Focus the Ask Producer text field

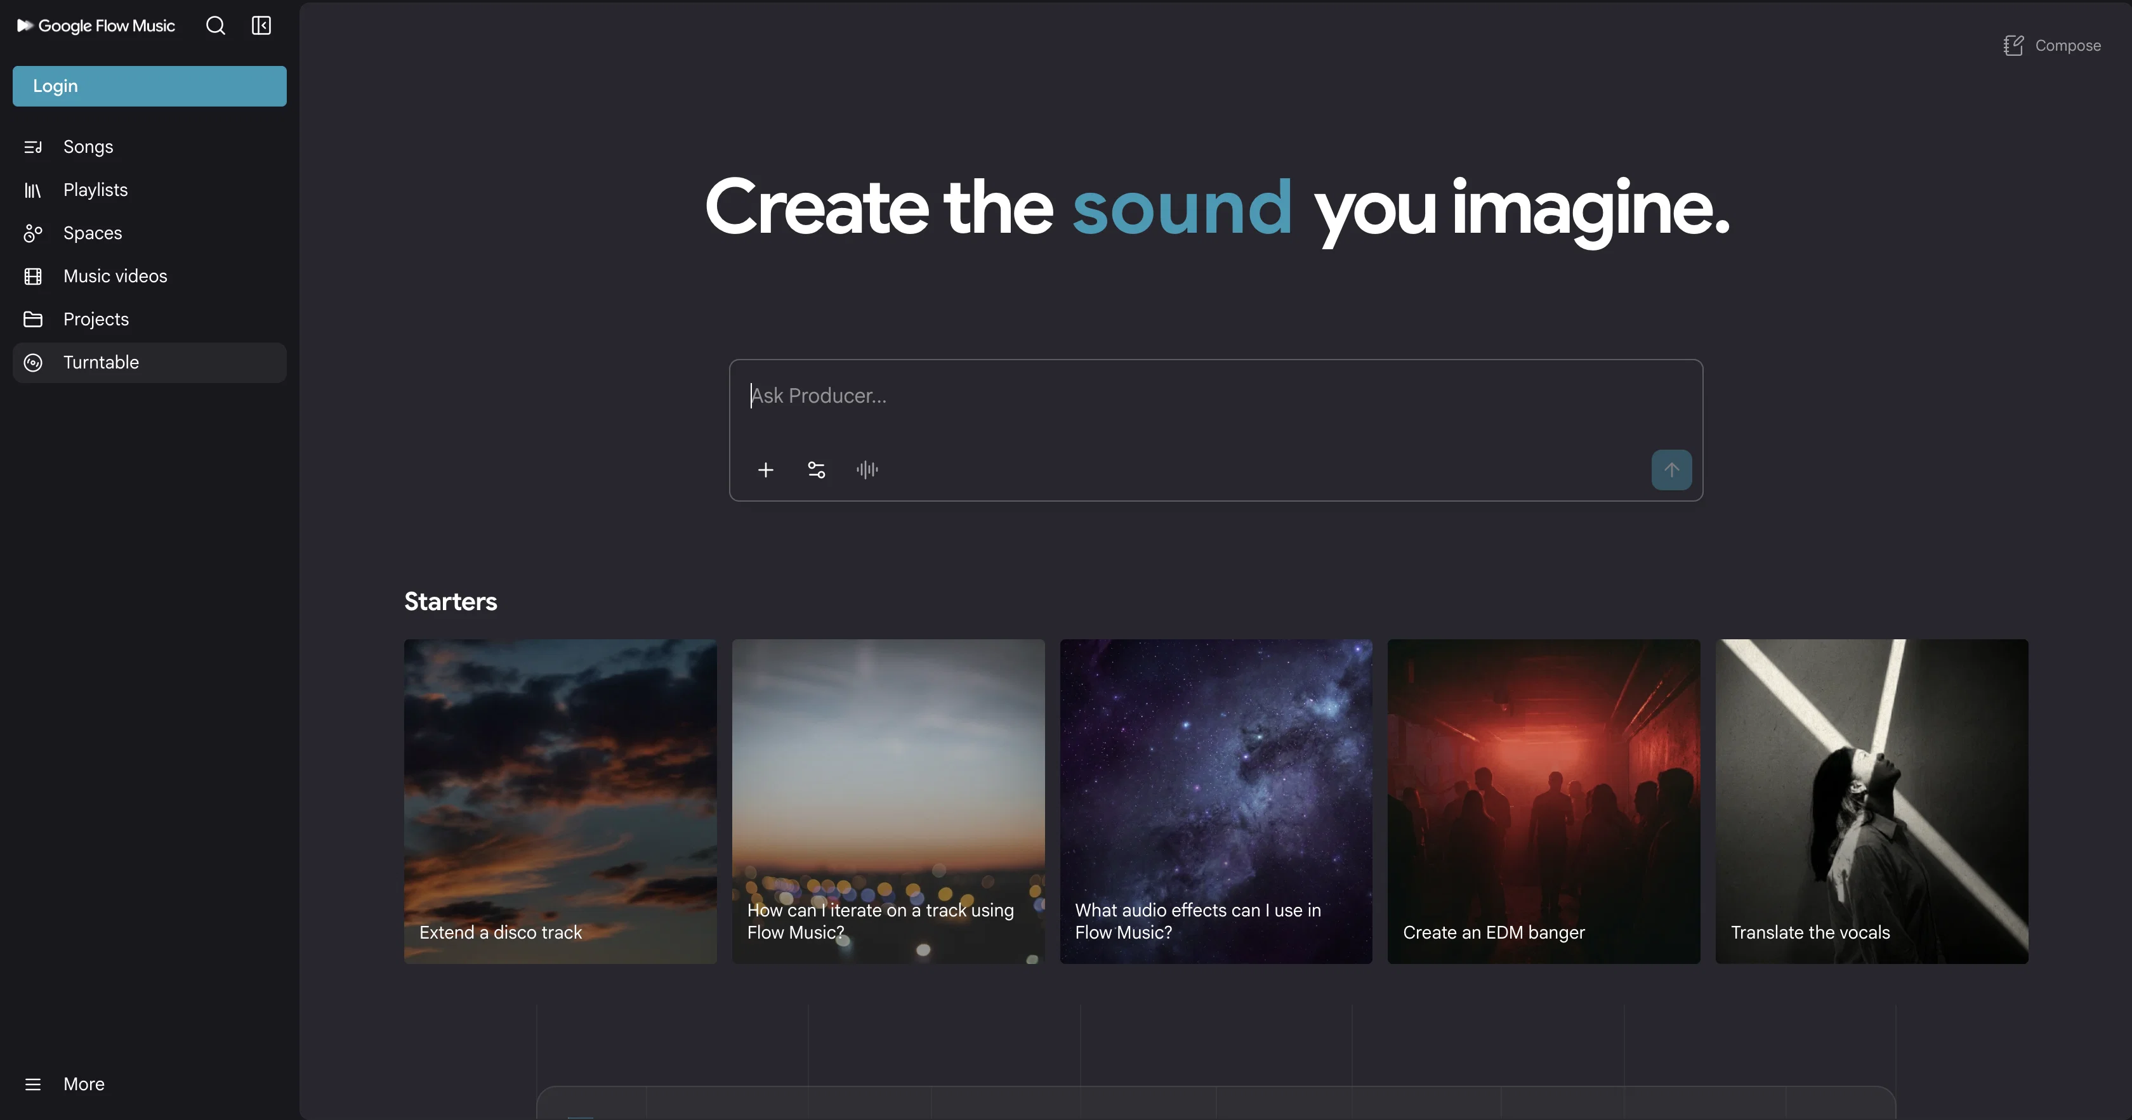coord(1215,396)
